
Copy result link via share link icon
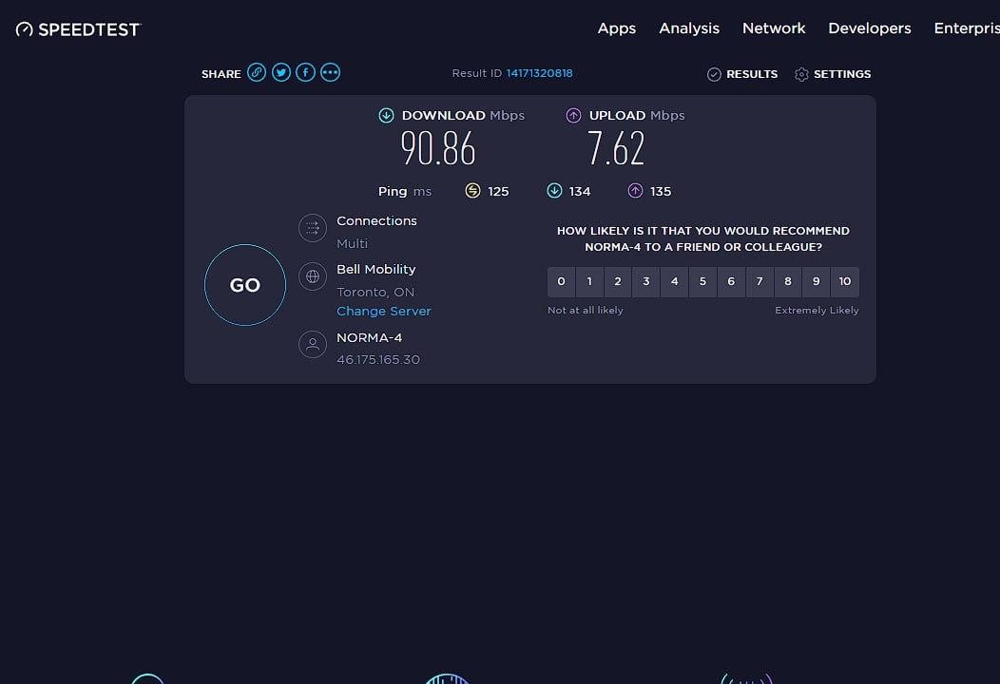(x=257, y=72)
